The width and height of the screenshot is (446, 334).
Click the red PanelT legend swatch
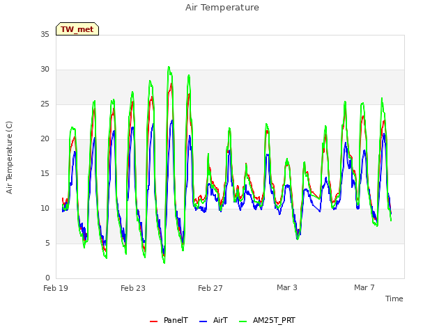(x=153, y=321)
